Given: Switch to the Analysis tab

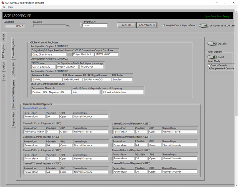Looking at the screenshot, I should pos(4,66).
